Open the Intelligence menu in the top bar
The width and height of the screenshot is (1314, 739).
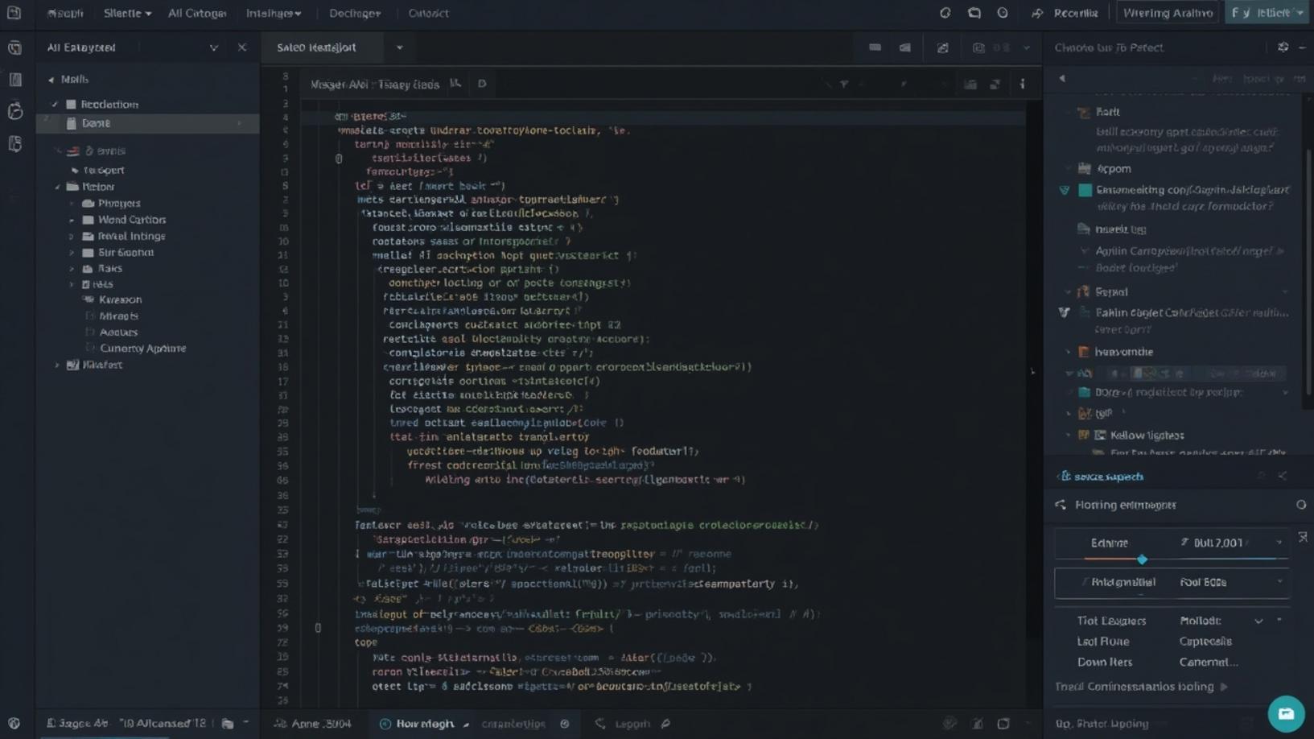(272, 13)
